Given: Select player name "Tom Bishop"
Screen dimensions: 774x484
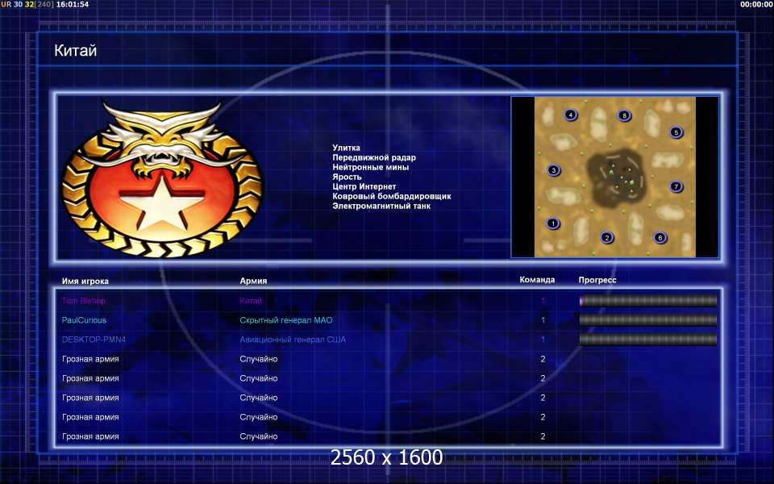Looking at the screenshot, I should (x=83, y=301).
